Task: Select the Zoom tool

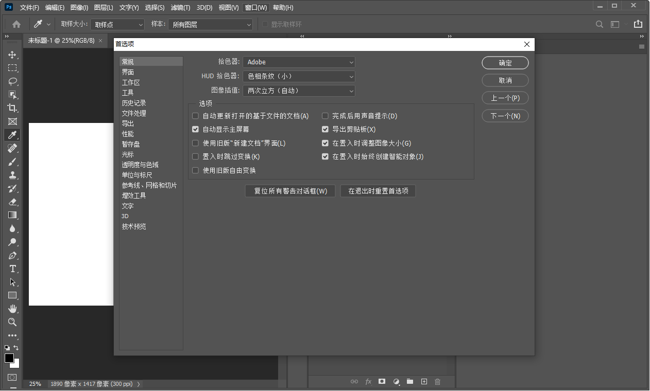Action: click(x=12, y=322)
